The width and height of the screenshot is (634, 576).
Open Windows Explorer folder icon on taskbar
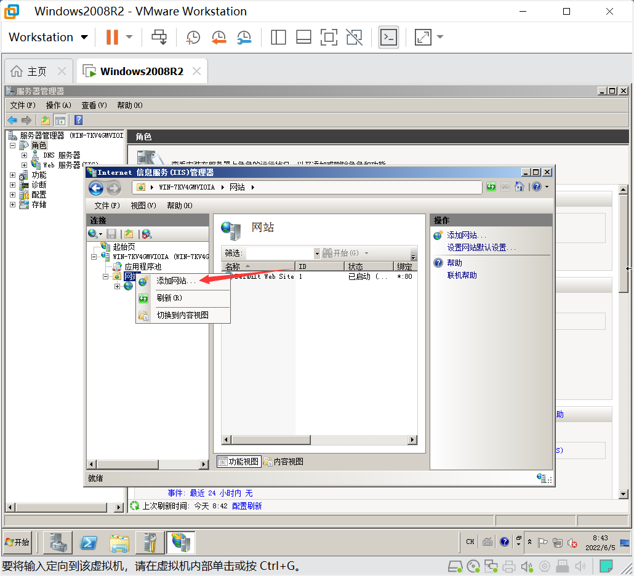(119, 543)
